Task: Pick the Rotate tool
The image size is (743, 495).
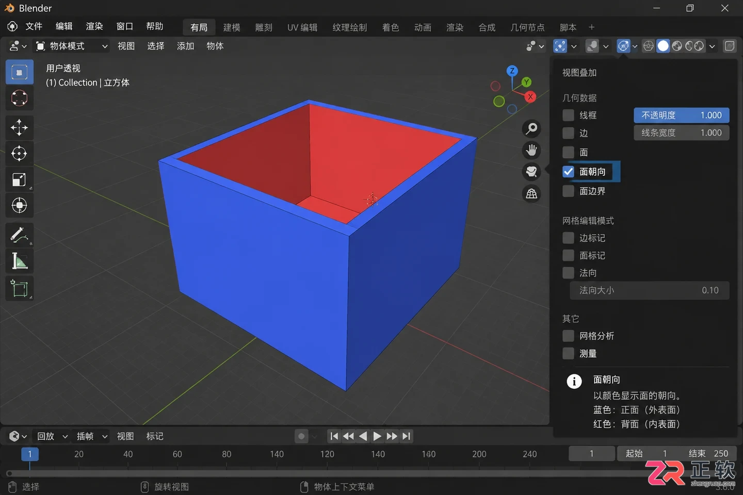Action: pos(19,153)
